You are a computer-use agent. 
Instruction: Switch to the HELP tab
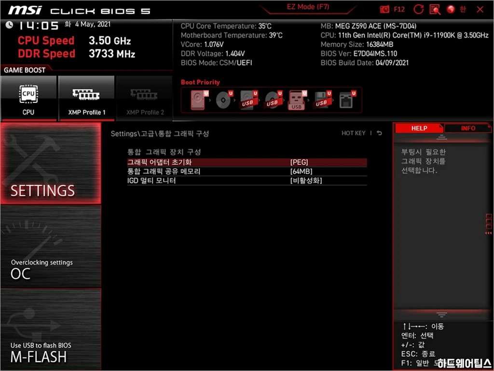[x=419, y=128]
